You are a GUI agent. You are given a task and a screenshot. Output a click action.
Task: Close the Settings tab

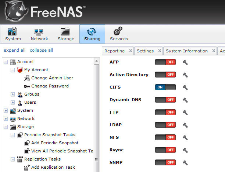pyautogui.click(x=159, y=51)
